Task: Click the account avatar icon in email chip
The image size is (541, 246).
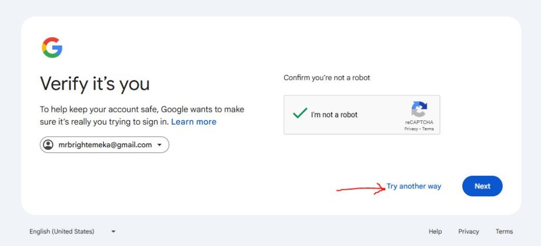Action: point(48,145)
